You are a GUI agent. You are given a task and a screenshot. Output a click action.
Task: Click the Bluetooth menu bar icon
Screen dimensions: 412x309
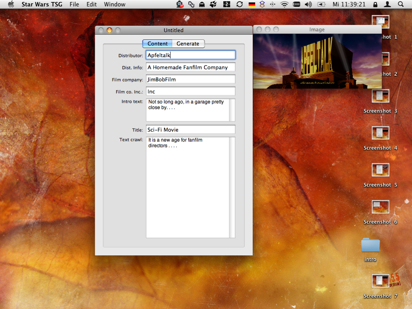273,4
